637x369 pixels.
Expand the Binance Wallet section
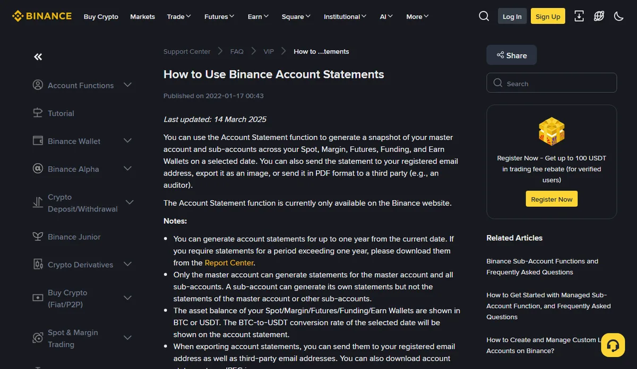127,140
